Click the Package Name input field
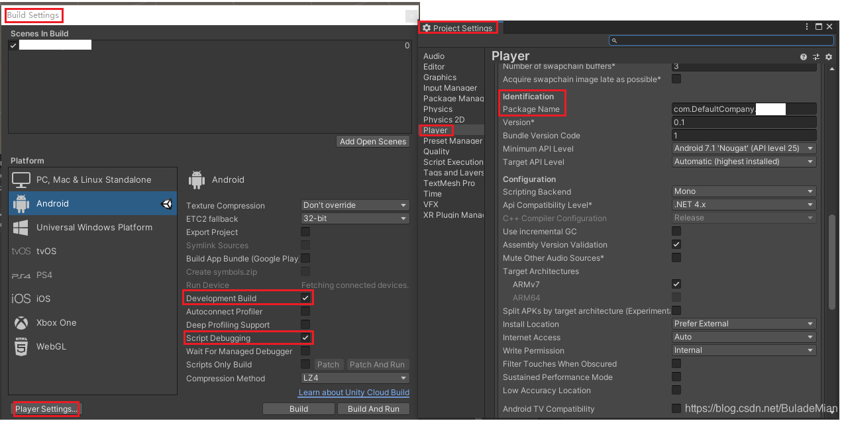 744,109
